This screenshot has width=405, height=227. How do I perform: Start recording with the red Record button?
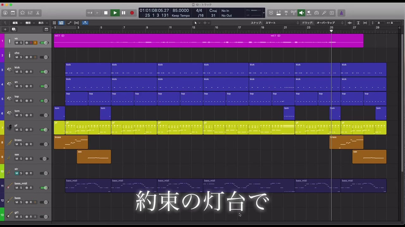(x=132, y=13)
